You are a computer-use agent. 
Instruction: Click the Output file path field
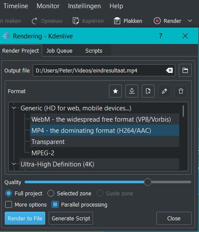104,70
